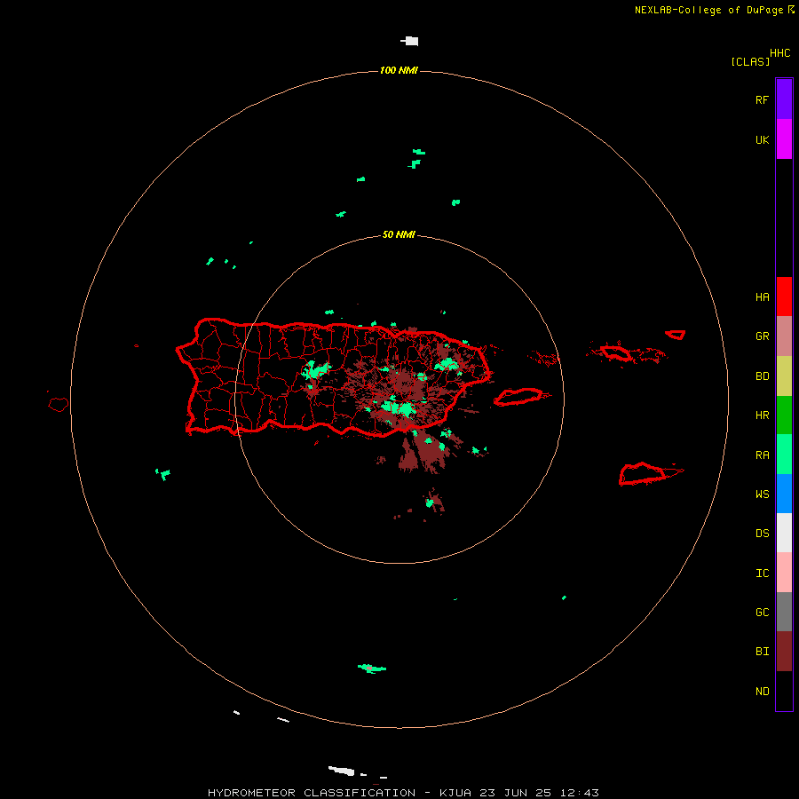Click the KJUA radar station identifier
Image resolution: width=799 pixels, height=799 pixels.
click(455, 793)
